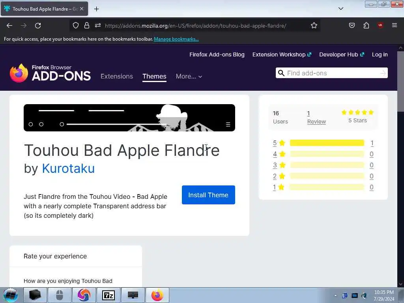Open Extension Workshop link
This screenshot has width=404, height=303.
click(x=282, y=54)
